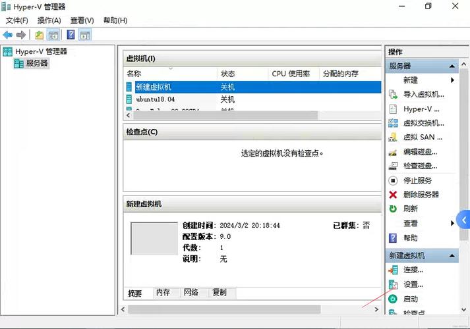Click the 新建 action label
Screen dimensions: 470x329
(411, 80)
